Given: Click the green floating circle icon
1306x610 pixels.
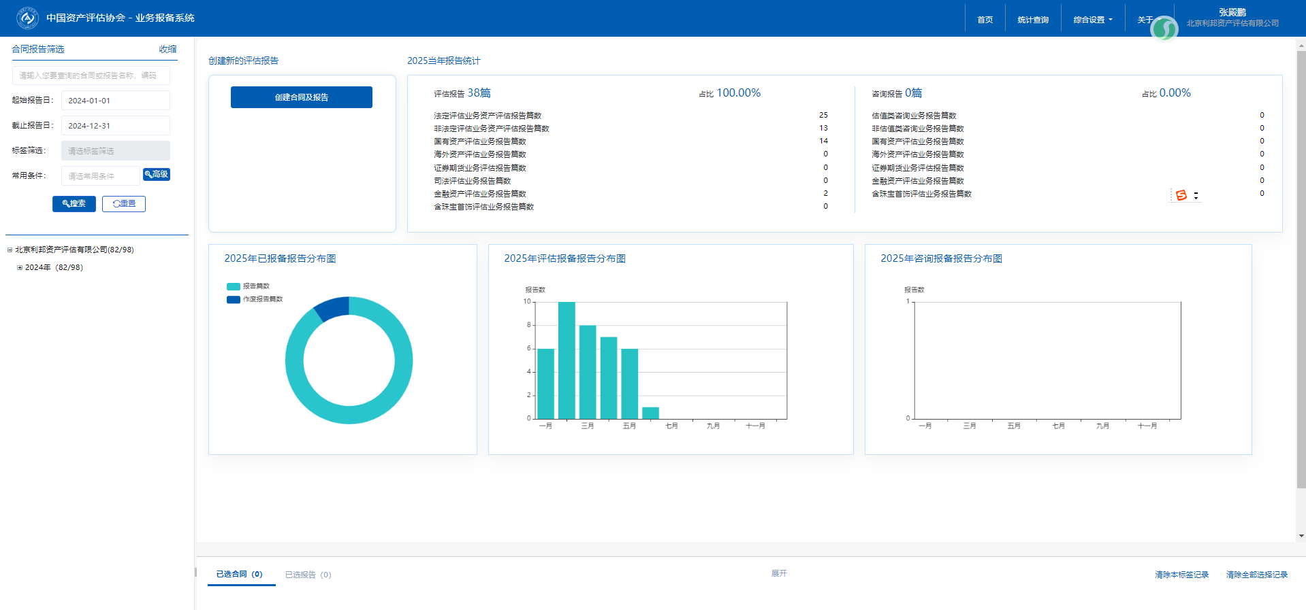Looking at the screenshot, I should [x=1164, y=29].
